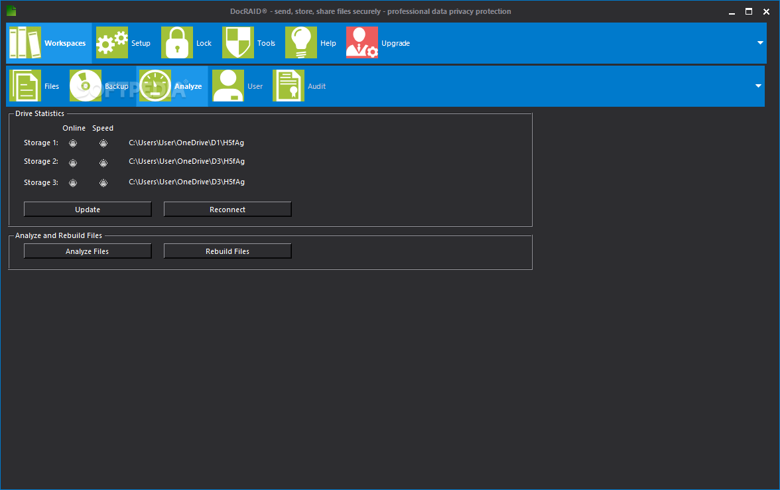The height and width of the screenshot is (490, 780).
Task: Click Storage 1 Speed indicator
Action: (103, 143)
